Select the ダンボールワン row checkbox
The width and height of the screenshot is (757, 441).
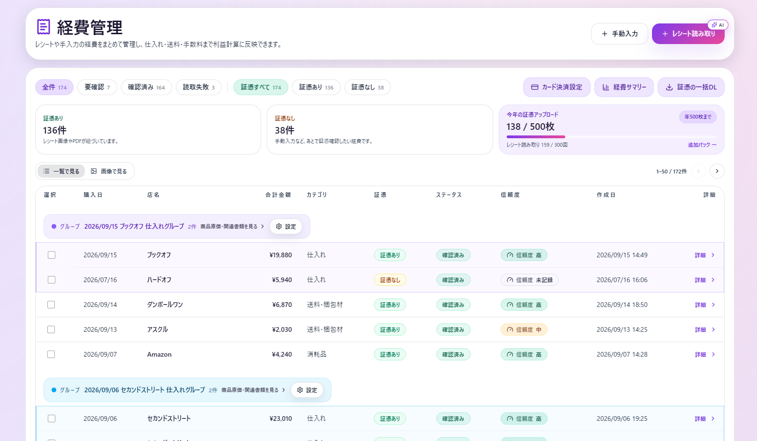click(x=52, y=305)
